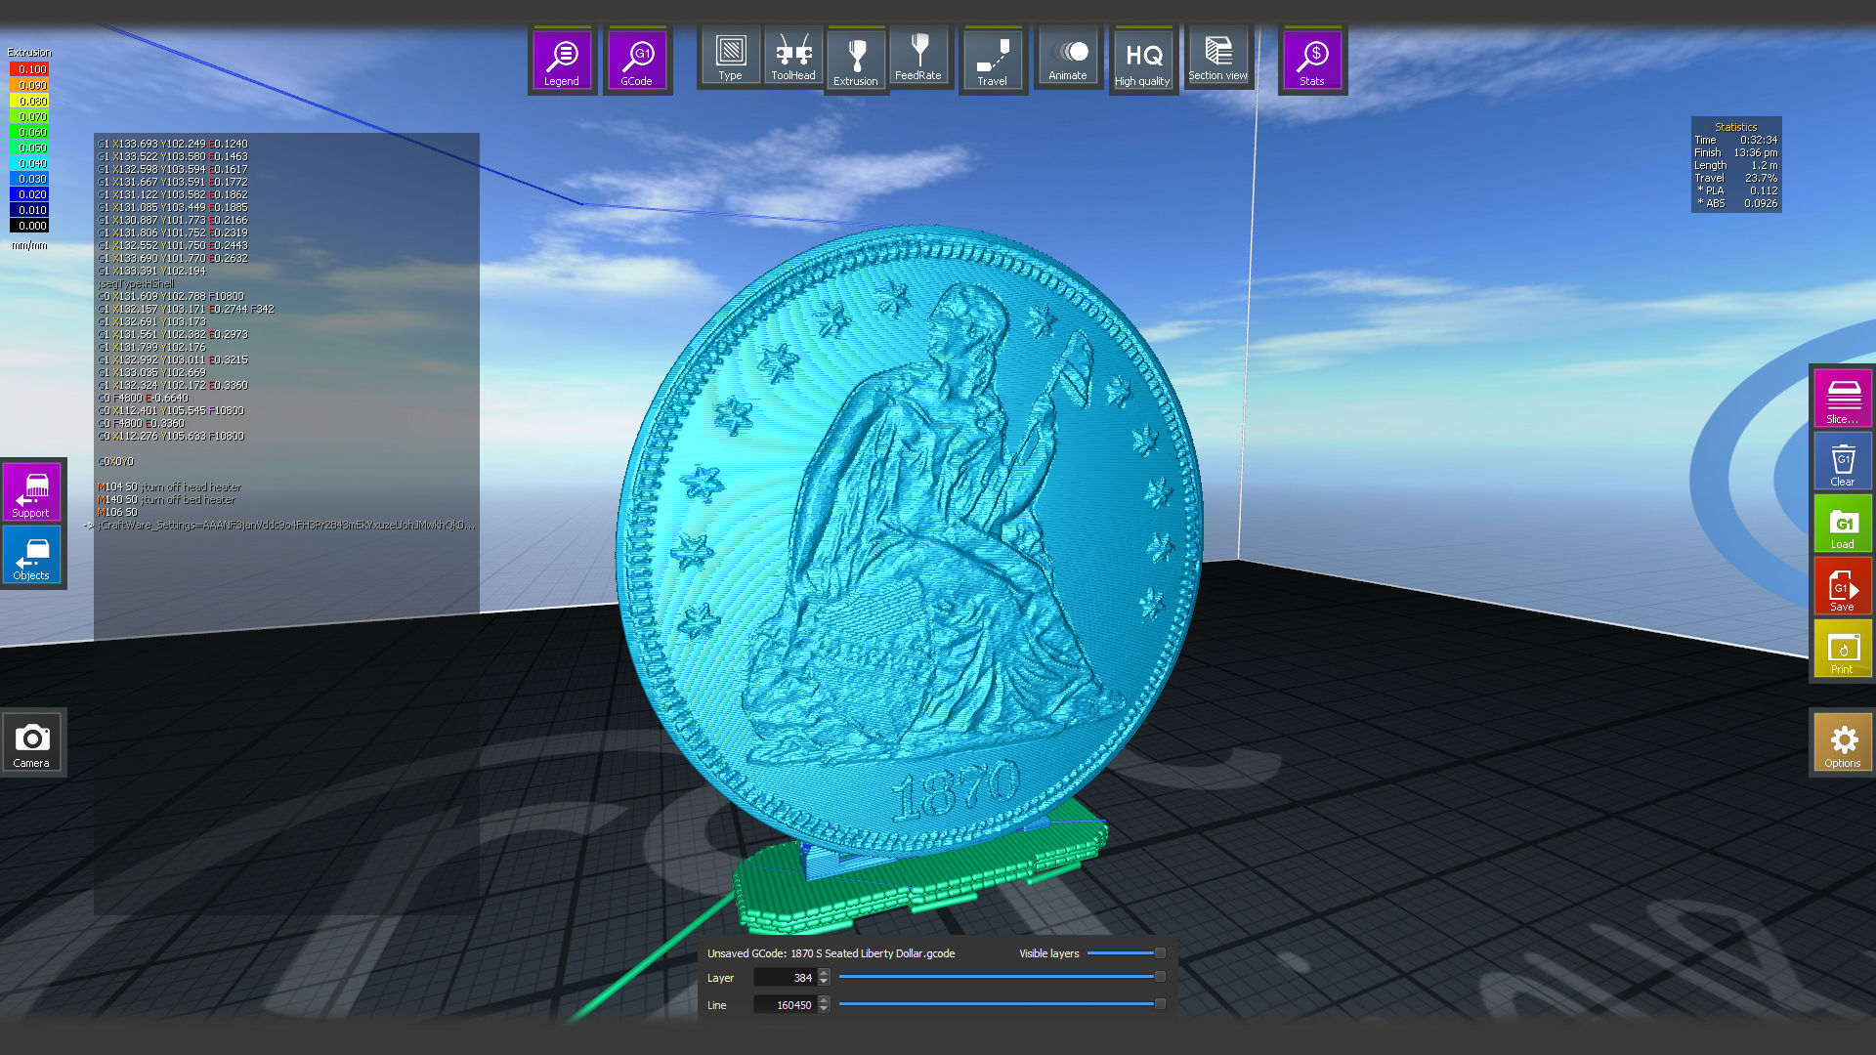Increase the Layer number stepper
Screen dimensions: 1876x1055
[824, 973]
